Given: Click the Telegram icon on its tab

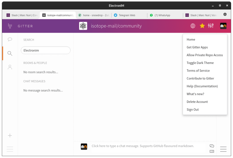Looking at the screenshot, I should pos(116,15).
